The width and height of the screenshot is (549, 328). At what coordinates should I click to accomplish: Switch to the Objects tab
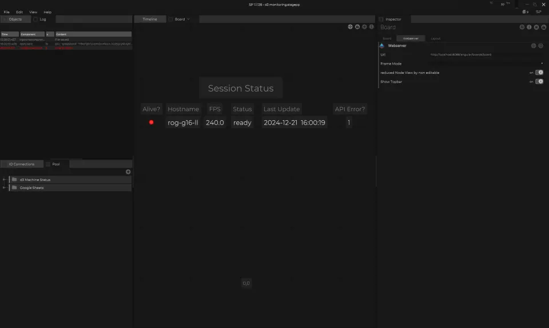[15, 19]
